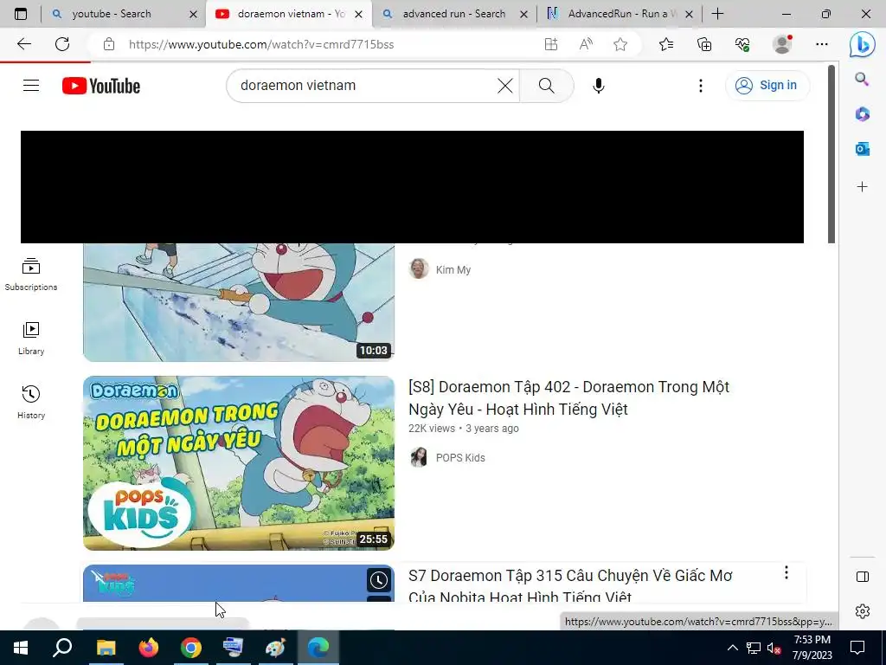This screenshot has width=886, height=665.
Task: Toggle sidebar visibility icon
Action: point(863,576)
